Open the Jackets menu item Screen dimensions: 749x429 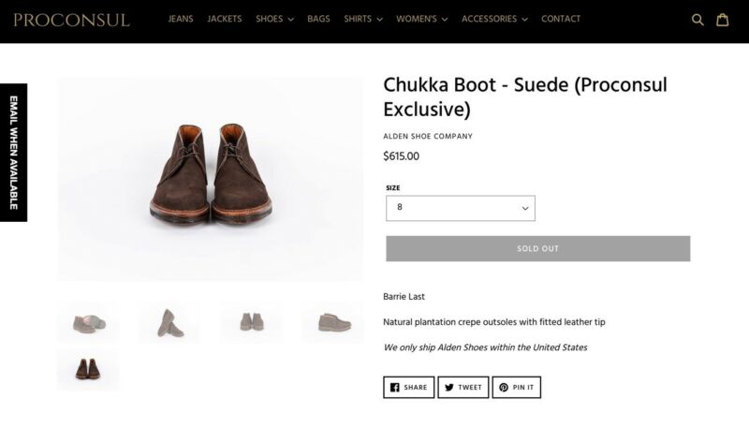(225, 19)
